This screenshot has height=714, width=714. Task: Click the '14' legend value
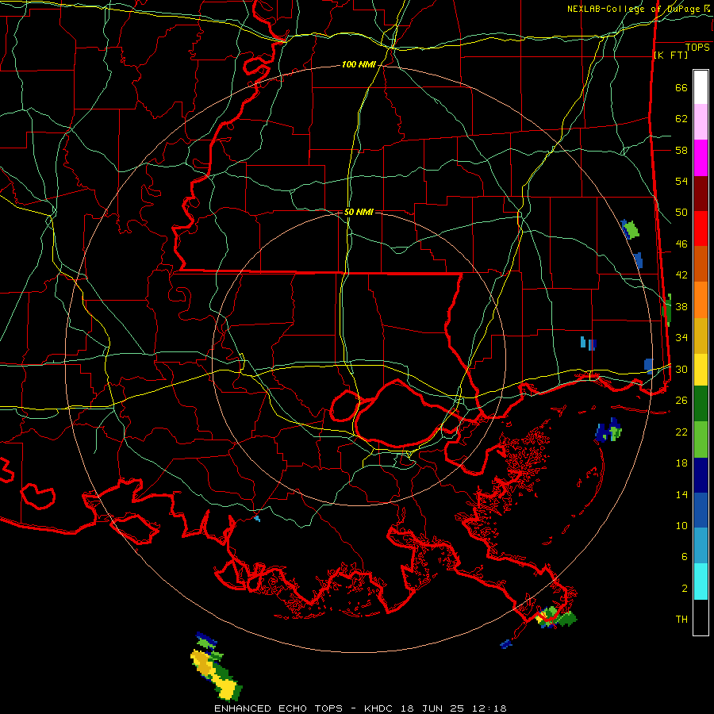(x=681, y=494)
